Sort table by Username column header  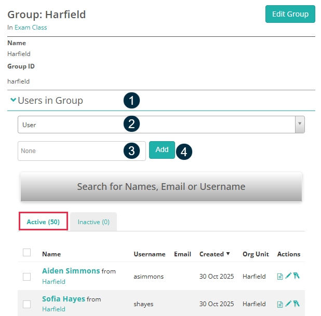coord(150,254)
